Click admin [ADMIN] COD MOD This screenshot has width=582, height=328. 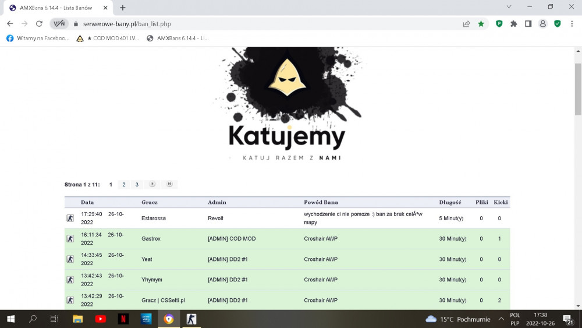pyautogui.click(x=232, y=239)
